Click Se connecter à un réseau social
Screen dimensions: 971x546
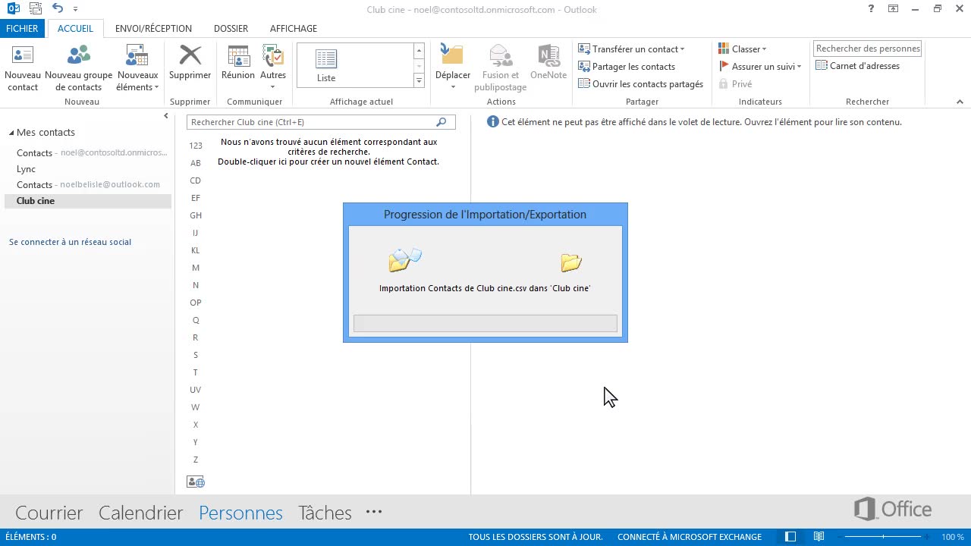click(x=70, y=242)
